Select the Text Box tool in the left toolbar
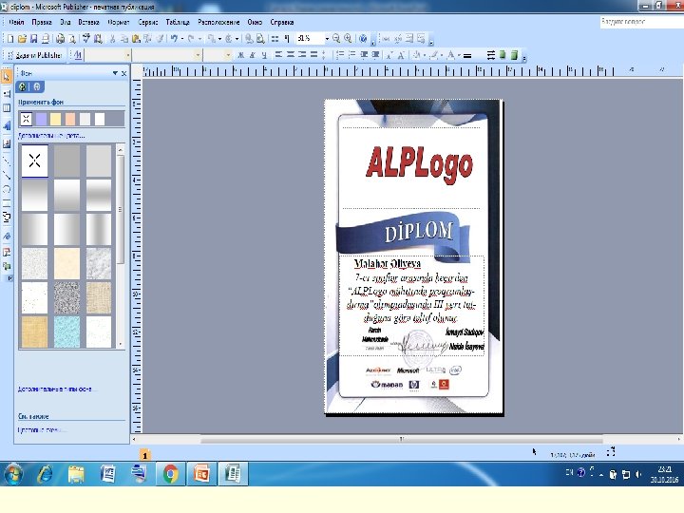Image resolution: width=684 pixels, height=513 pixels. coord(7,93)
